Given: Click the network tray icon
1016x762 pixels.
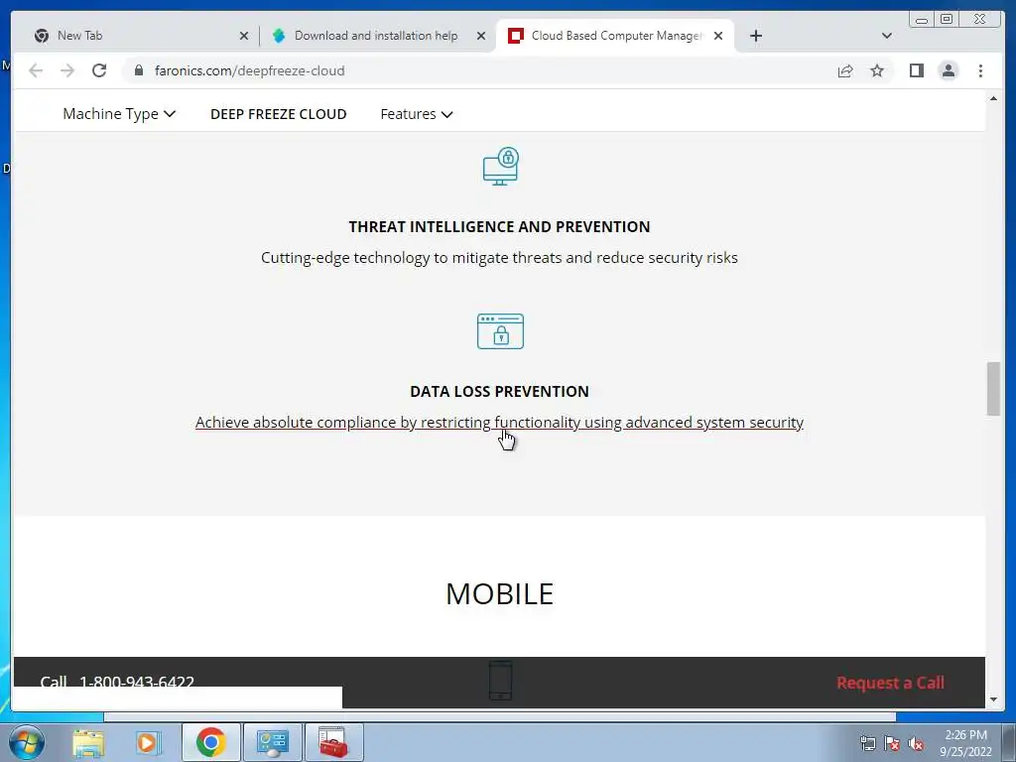Looking at the screenshot, I should [x=867, y=743].
